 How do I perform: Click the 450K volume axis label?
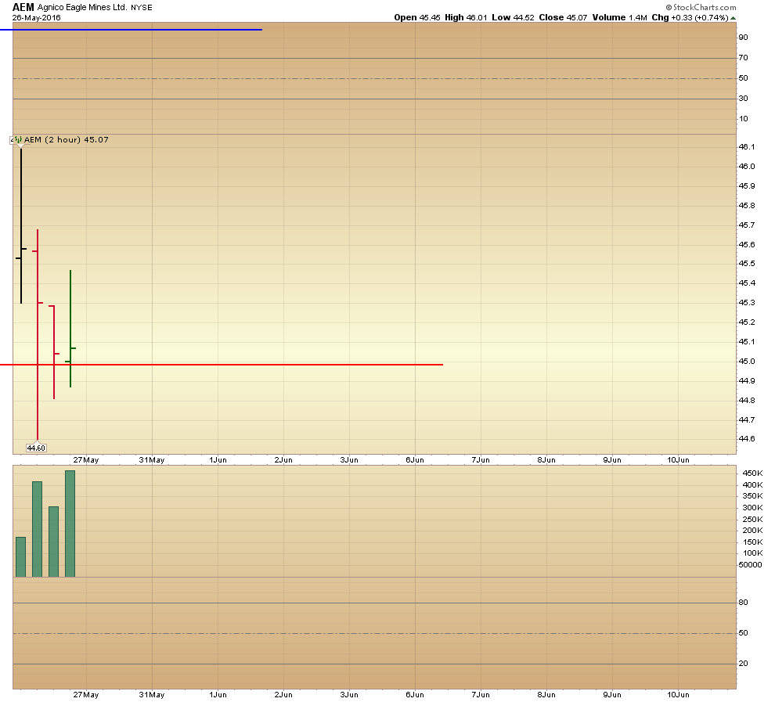point(752,473)
